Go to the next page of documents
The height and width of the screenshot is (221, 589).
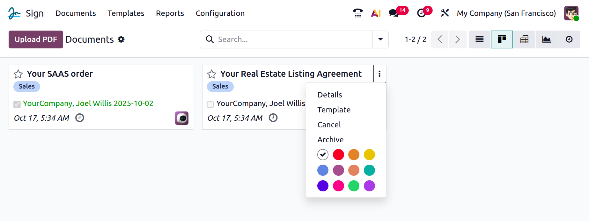coord(457,39)
